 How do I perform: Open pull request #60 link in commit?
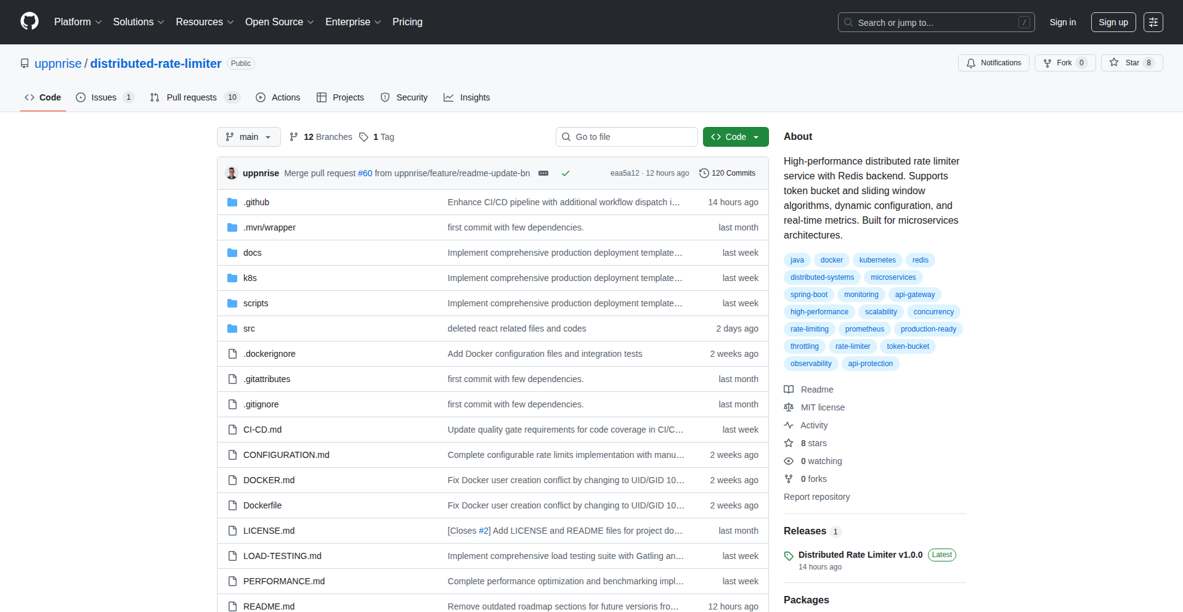pyautogui.click(x=365, y=173)
